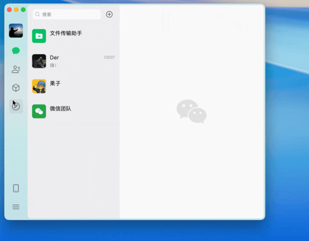
Task: Close the WeChat window with red button
Action: [9, 10]
